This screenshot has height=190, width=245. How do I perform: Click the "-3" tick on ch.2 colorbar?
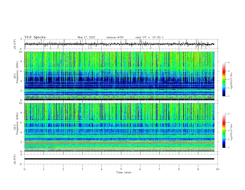[x=228, y=114]
